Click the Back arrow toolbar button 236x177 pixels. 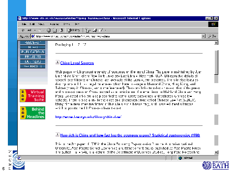(x=23, y=30)
